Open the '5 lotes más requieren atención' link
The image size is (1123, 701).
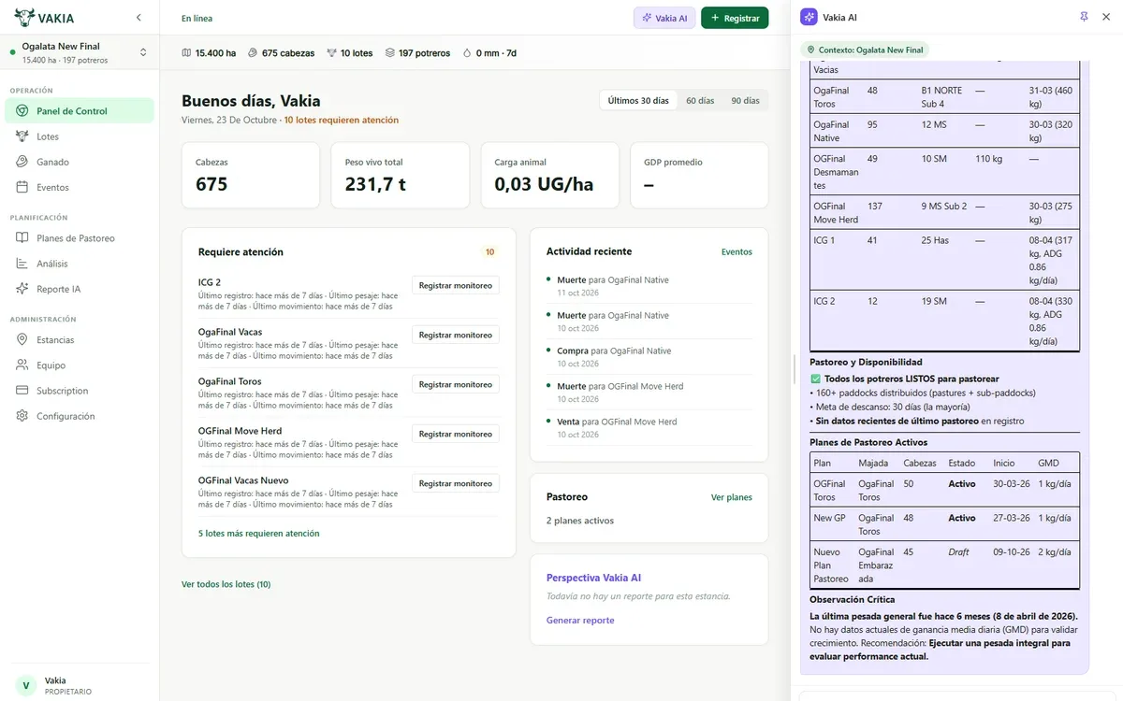[258, 534]
